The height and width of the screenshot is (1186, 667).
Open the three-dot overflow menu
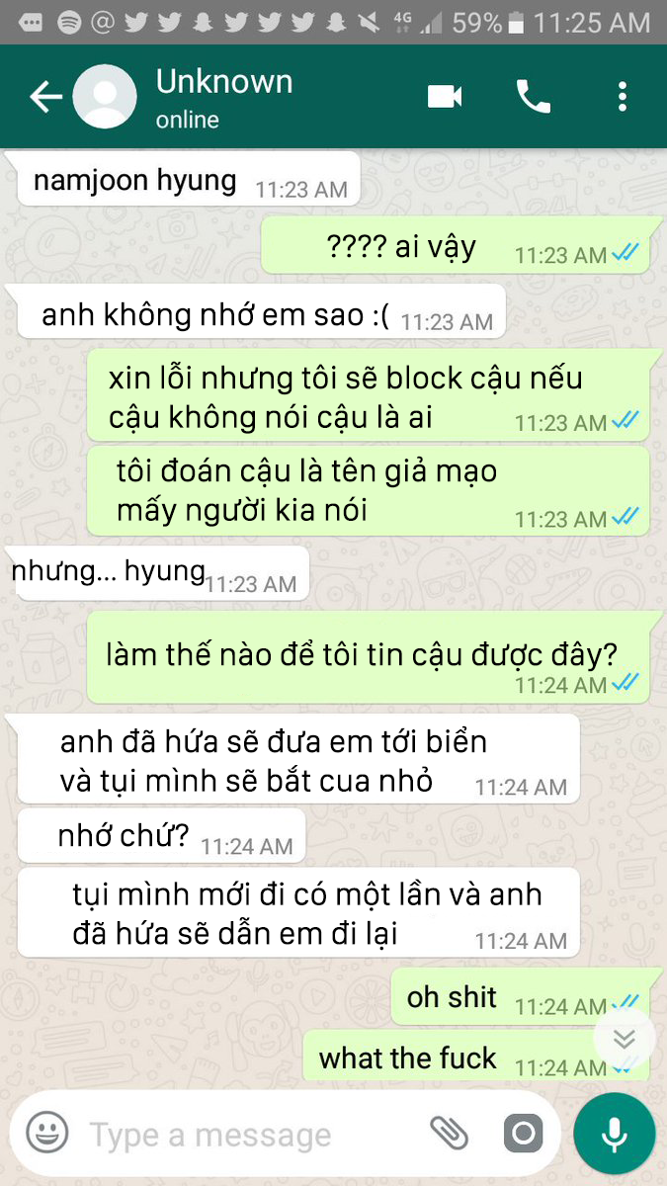coord(622,96)
